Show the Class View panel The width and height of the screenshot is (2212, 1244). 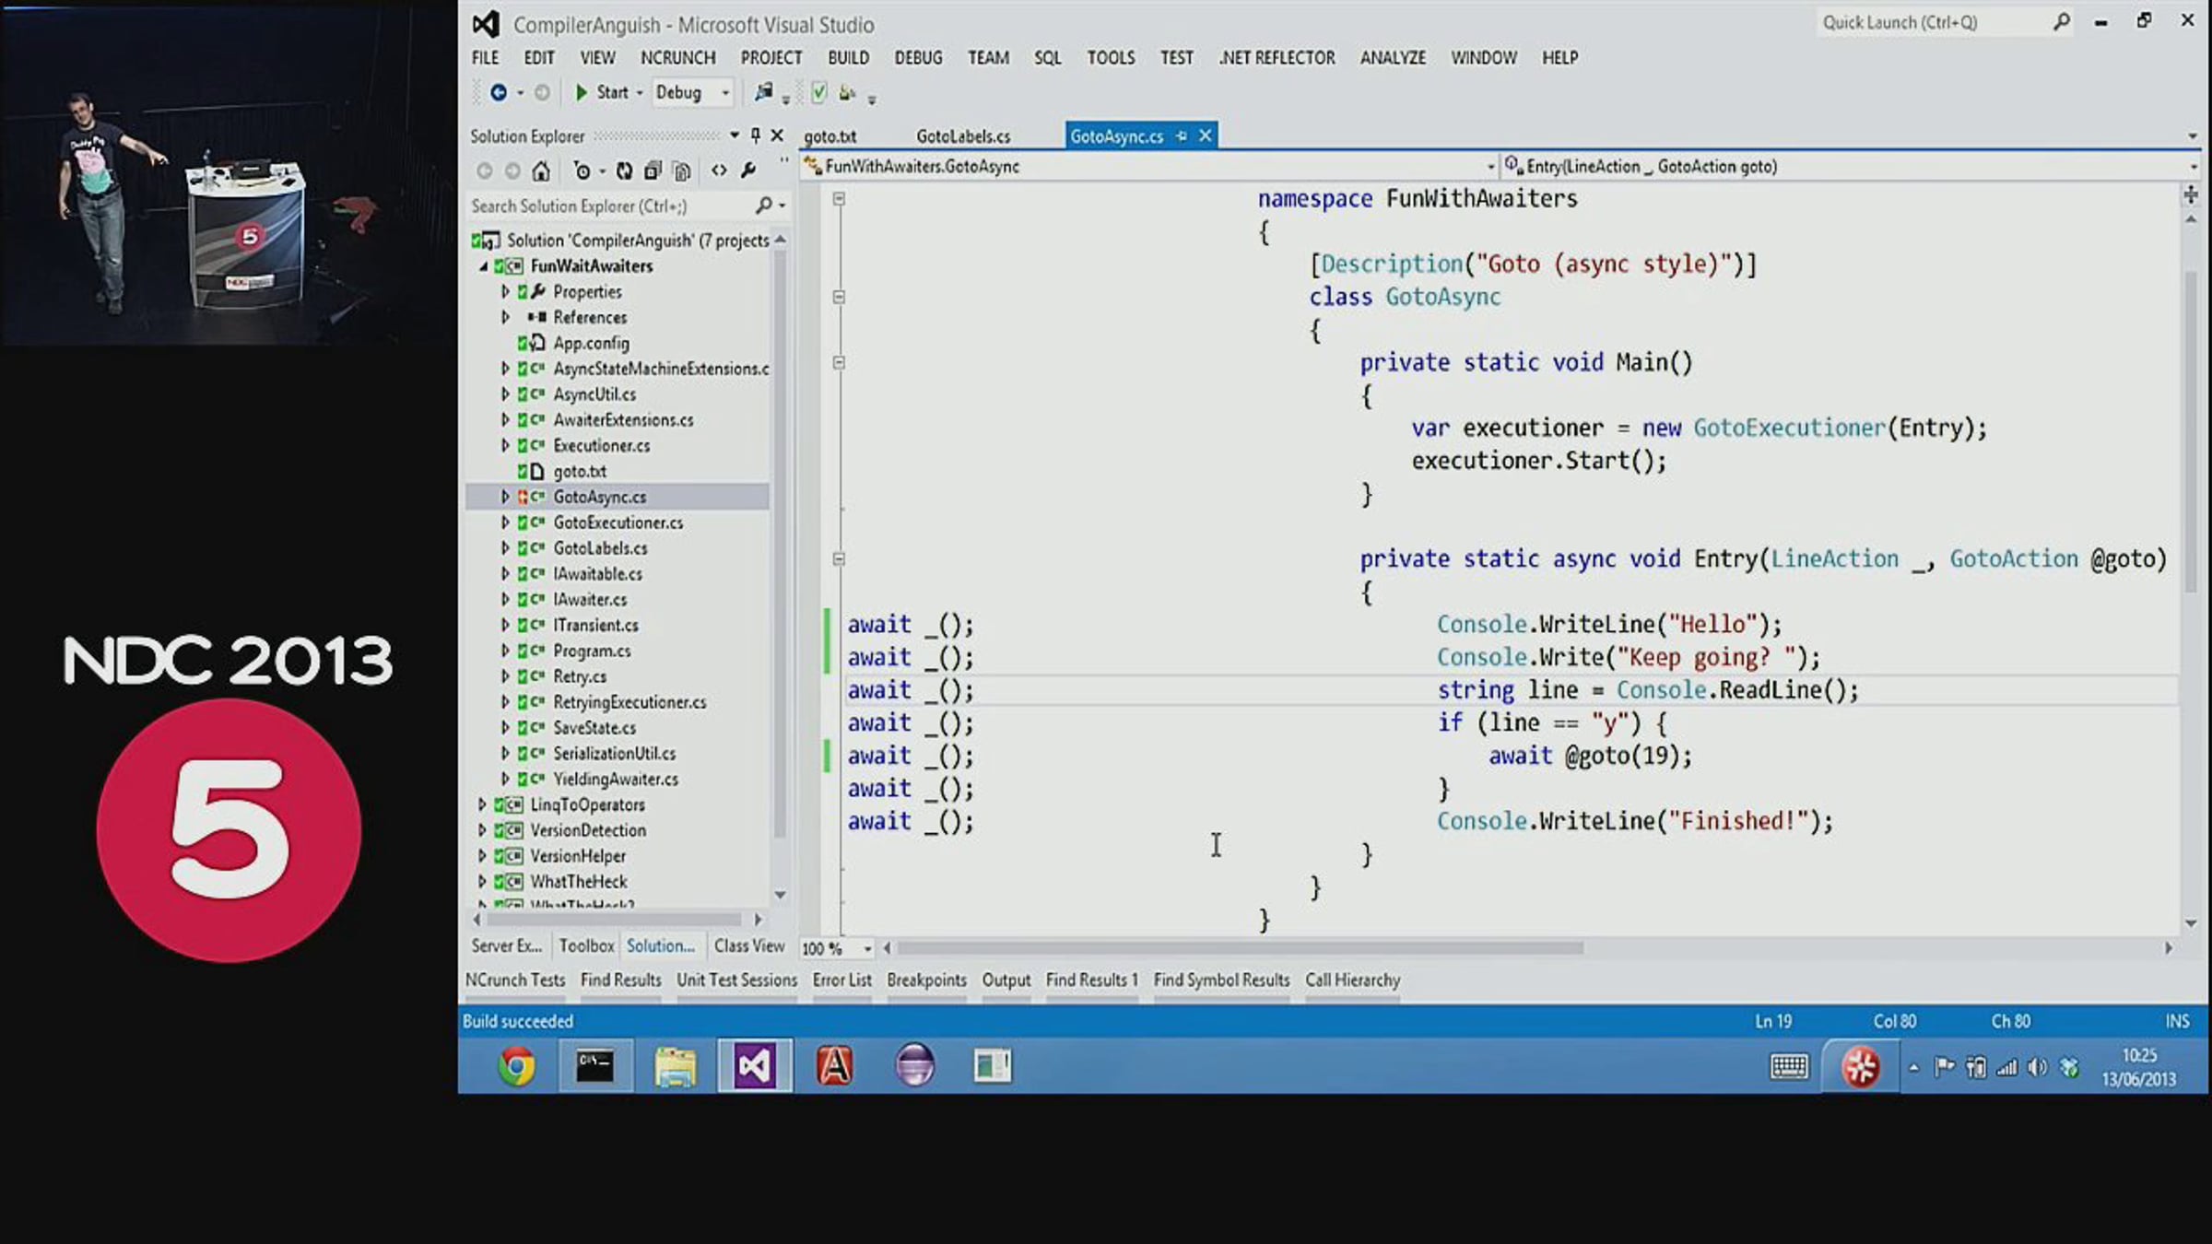(x=749, y=945)
